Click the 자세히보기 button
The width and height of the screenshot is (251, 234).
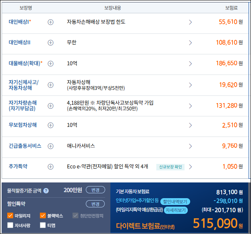pos(176,210)
